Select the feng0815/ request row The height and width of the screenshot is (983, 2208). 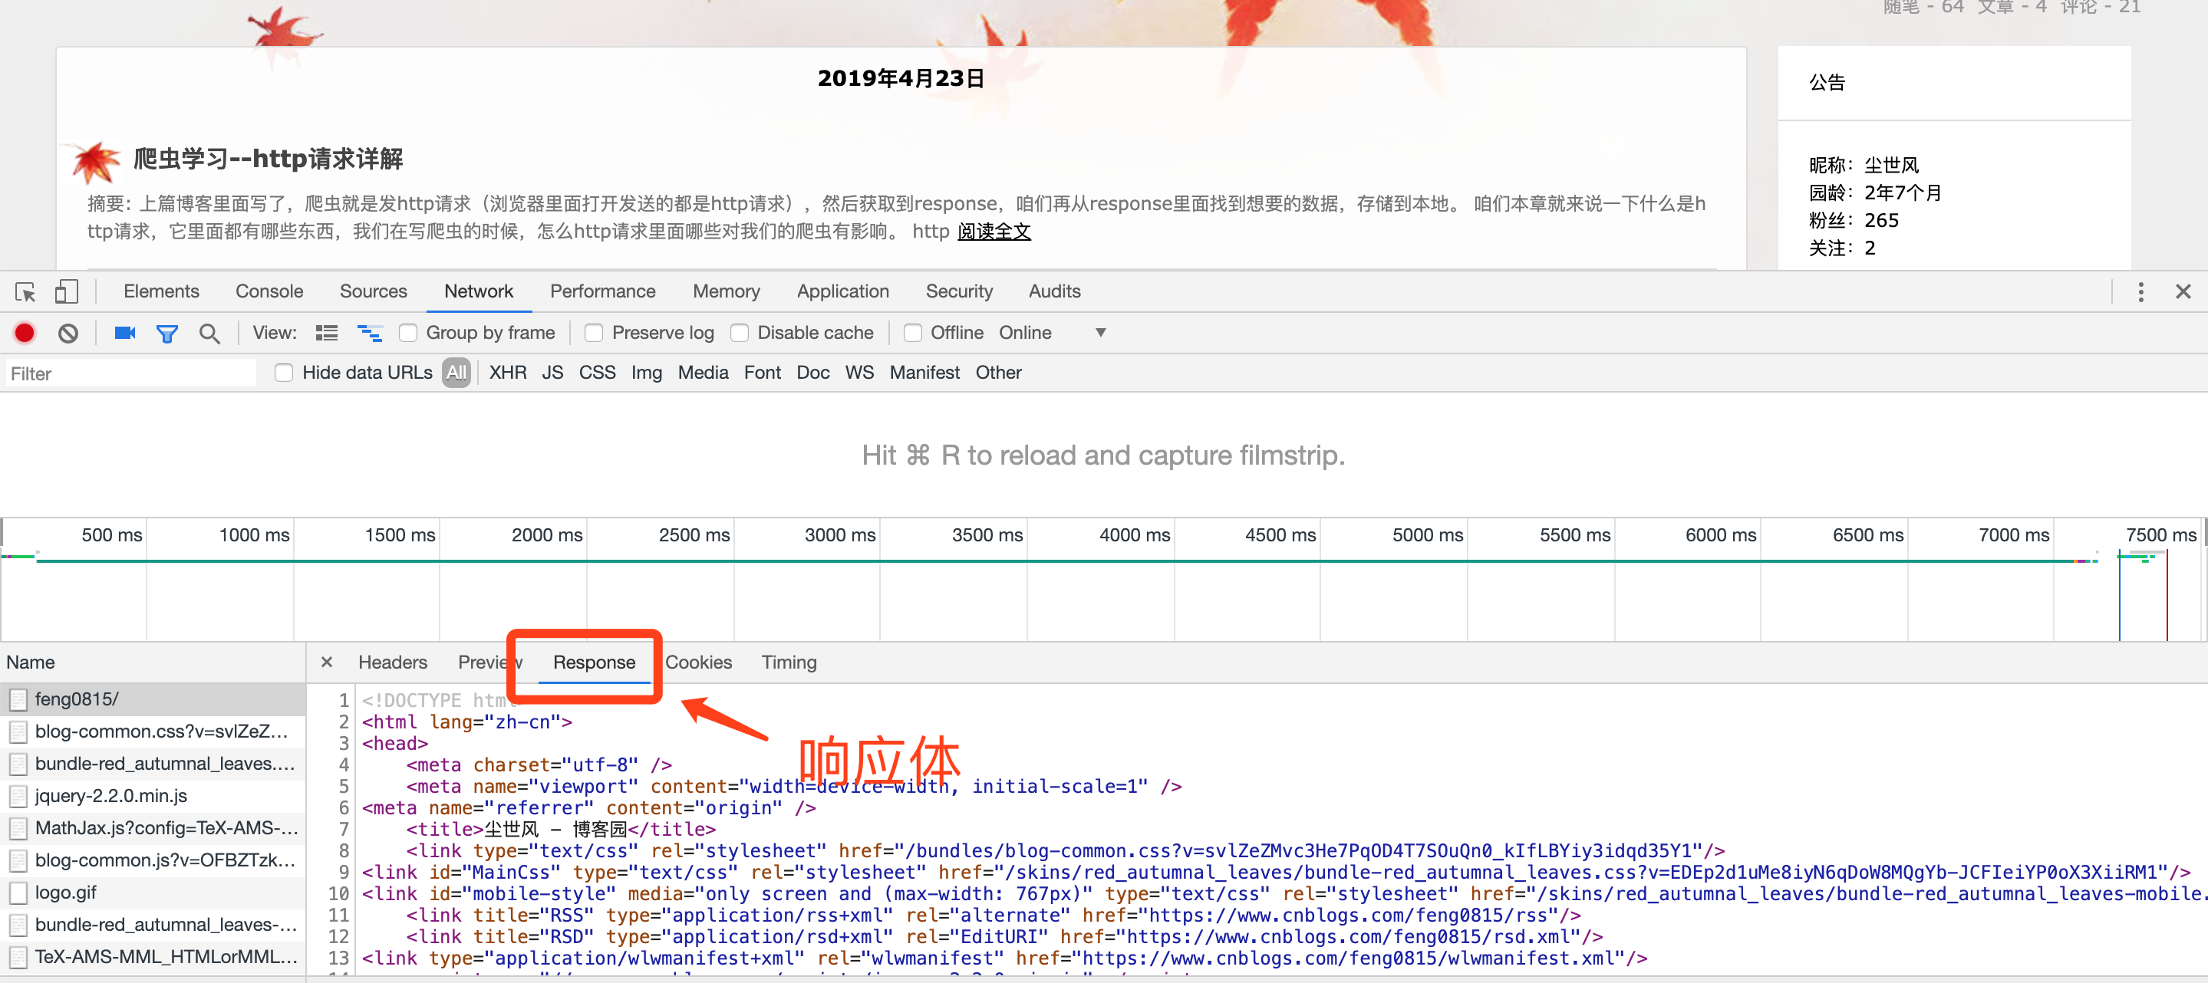(153, 699)
